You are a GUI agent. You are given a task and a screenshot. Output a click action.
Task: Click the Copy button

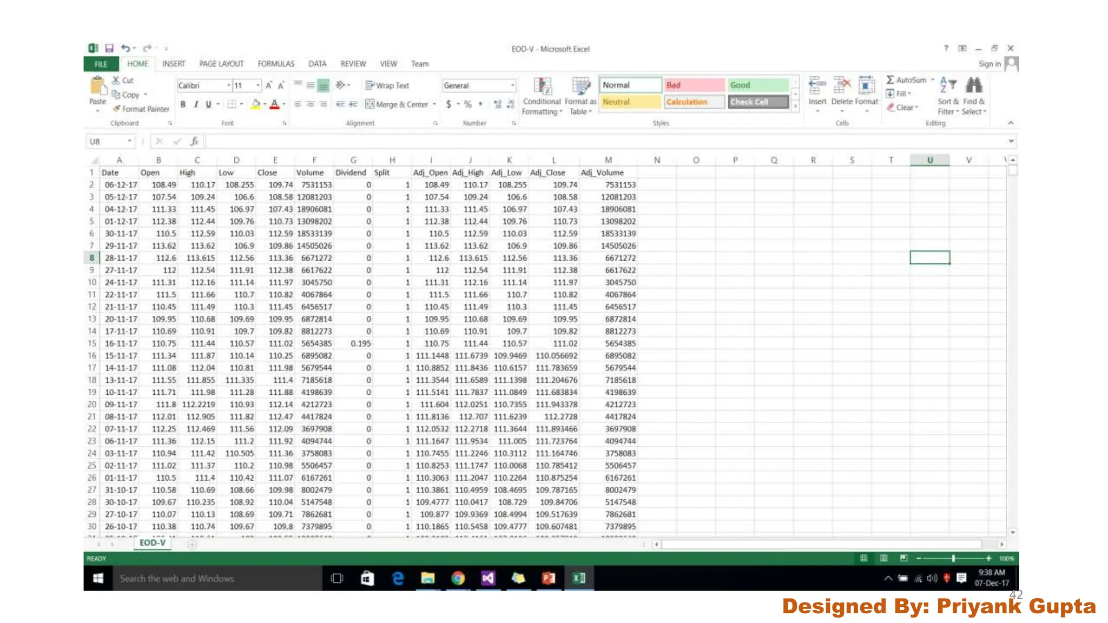pyautogui.click(x=126, y=95)
